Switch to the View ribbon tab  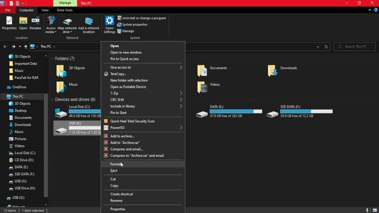point(45,10)
